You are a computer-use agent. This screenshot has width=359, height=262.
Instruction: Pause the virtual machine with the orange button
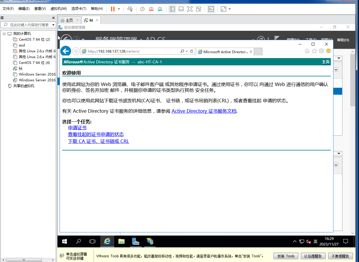click(113, 9)
